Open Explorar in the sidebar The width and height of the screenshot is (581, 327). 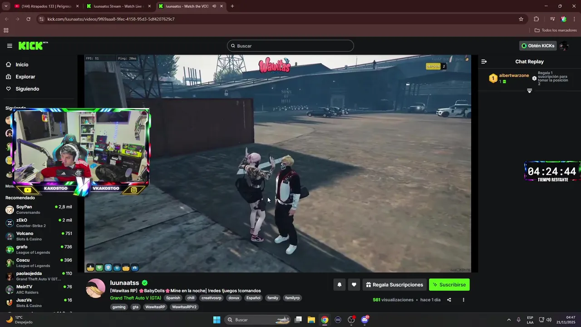tap(25, 77)
